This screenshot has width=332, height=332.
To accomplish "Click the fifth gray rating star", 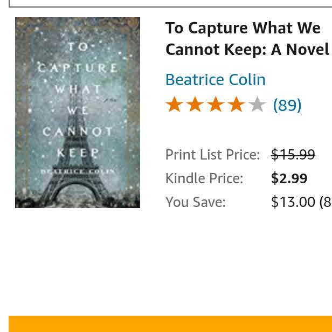I will click(x=257, y=105).
